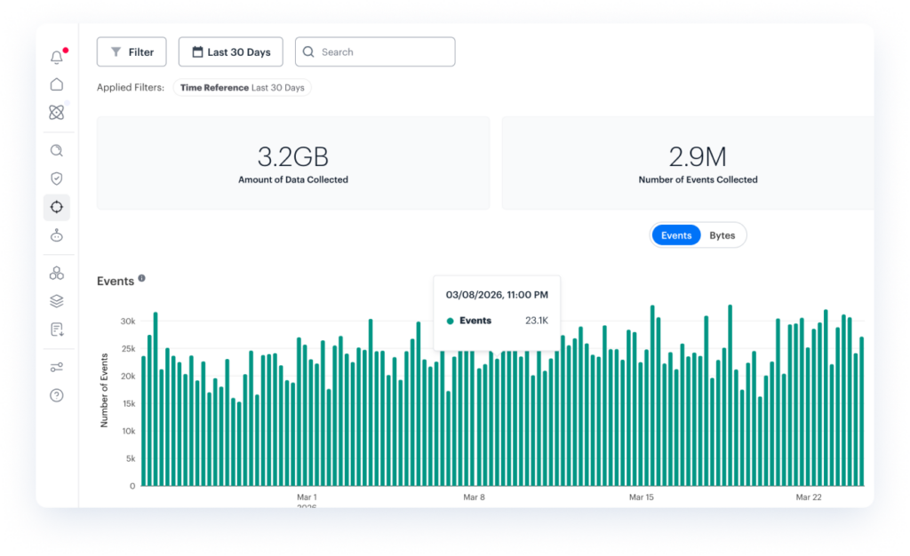Screen dimensions: 910x556
Task: Click the Amount of Data Collected card
Action: tap(292, 163)
